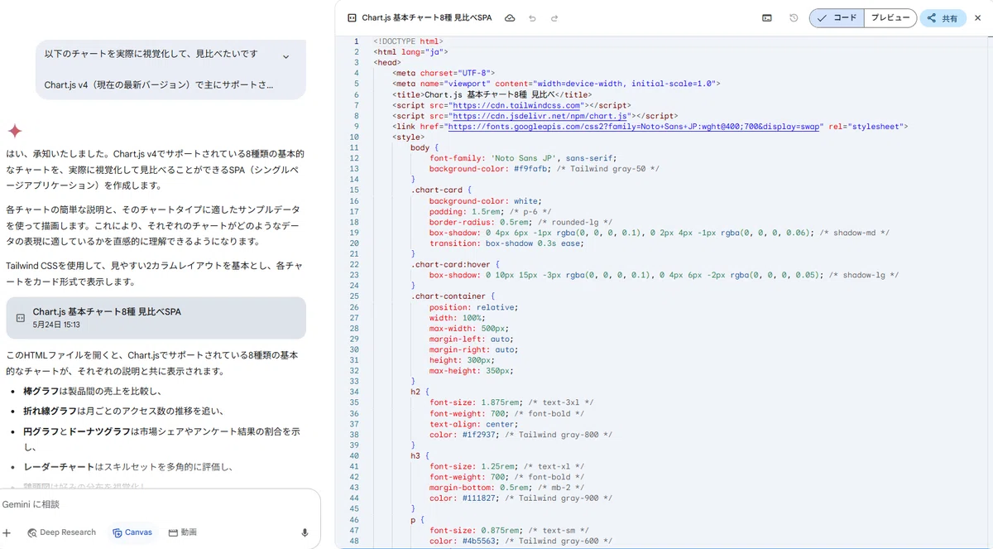
Task: Click the canvas title Chart.js 基本チャート8種 見比べSPA
Action: [427, 17]
